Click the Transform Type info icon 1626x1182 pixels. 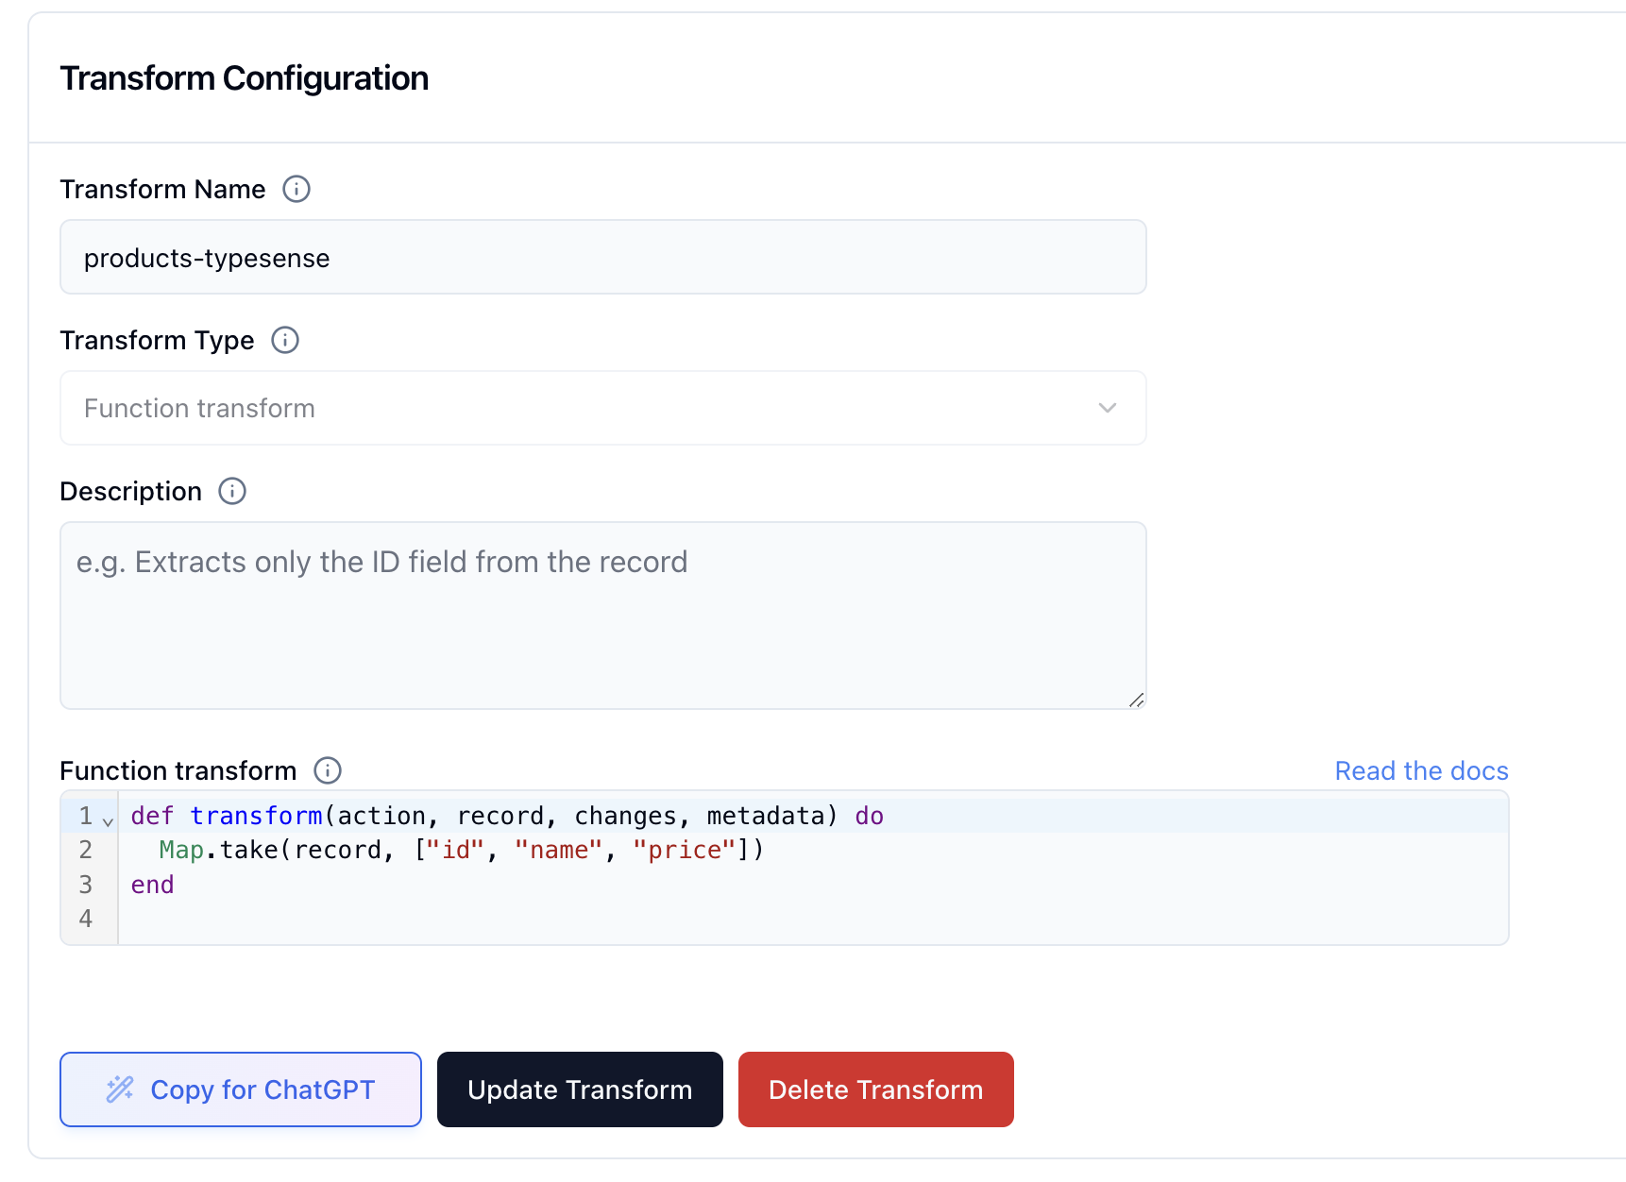coord(284,340)
